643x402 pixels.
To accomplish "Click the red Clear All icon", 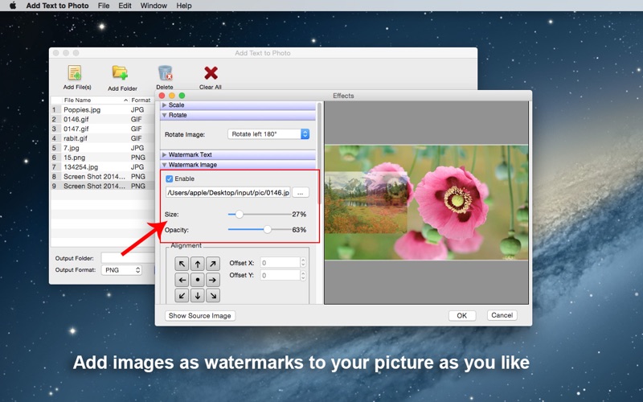I will pyautogui.click(x=211, y=73).
